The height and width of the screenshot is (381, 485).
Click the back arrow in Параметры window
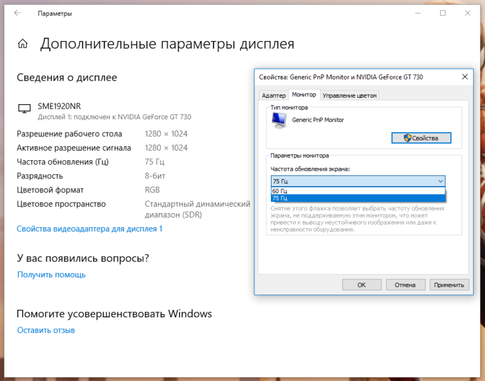point(16,13)
